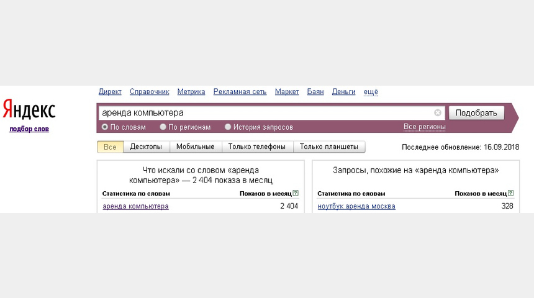Switch to the 'Мобильные' tab
534x298 pixels.
tap(196, 147)
